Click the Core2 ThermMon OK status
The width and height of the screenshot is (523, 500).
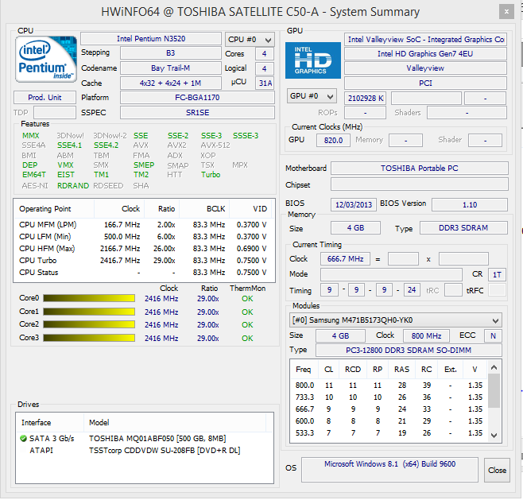point(247,325)
